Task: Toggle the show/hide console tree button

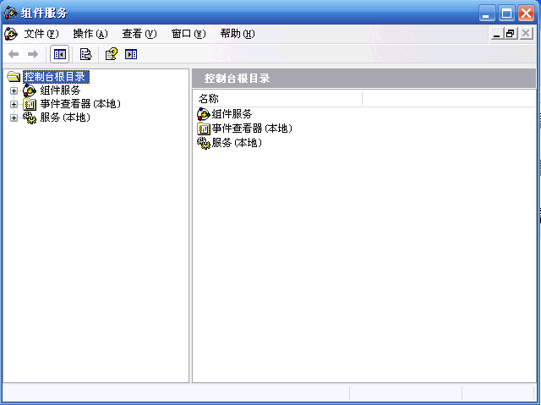Action: pos(60,54)
